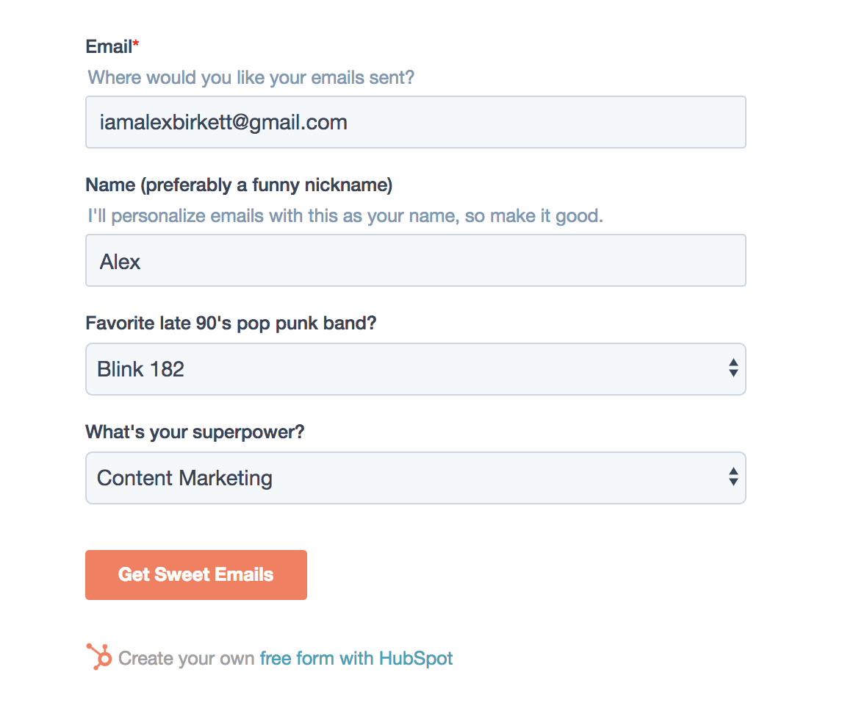The width and height of the screenshot is (845, 725).
Task: Click the "I'll personalize emails" help text
Action: point(345,216)
